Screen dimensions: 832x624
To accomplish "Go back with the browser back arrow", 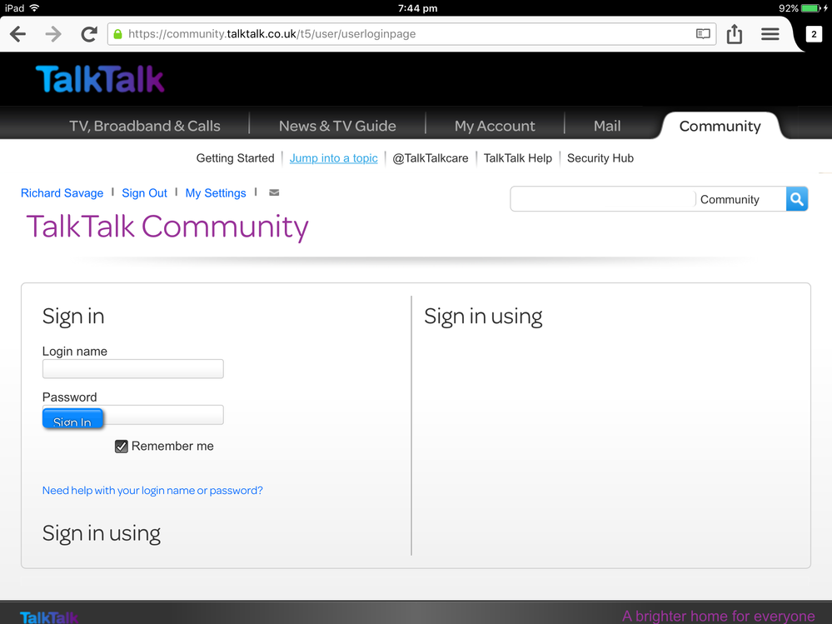I will pyautogui.click(x=17, y=34).
